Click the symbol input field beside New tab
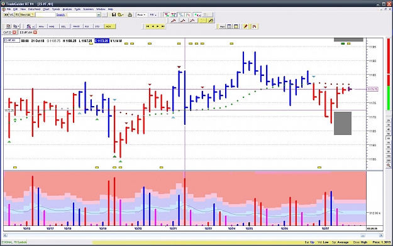Image resolution: width=393 pixels, height=246 pixels. click(45, 15)
